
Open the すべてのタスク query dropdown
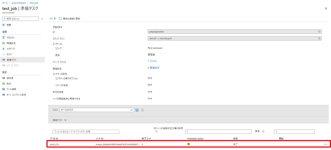click(97, 110)
